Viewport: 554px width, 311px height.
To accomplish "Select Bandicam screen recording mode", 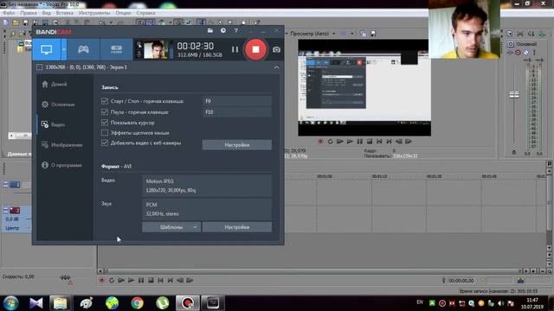I will 47,49.
